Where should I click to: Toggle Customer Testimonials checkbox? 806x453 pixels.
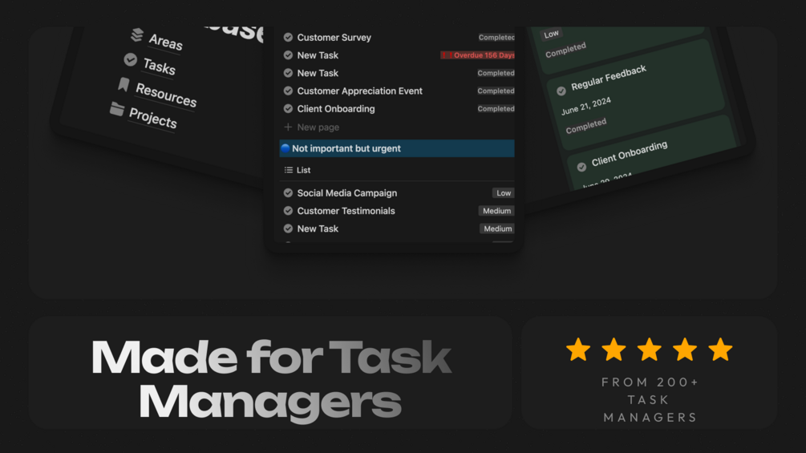tap(288, 211)
